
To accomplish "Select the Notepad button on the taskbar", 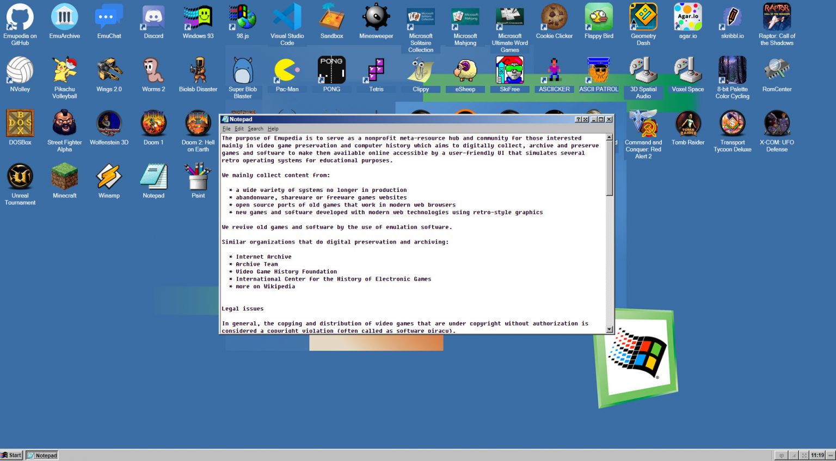I will click(41, 455).
